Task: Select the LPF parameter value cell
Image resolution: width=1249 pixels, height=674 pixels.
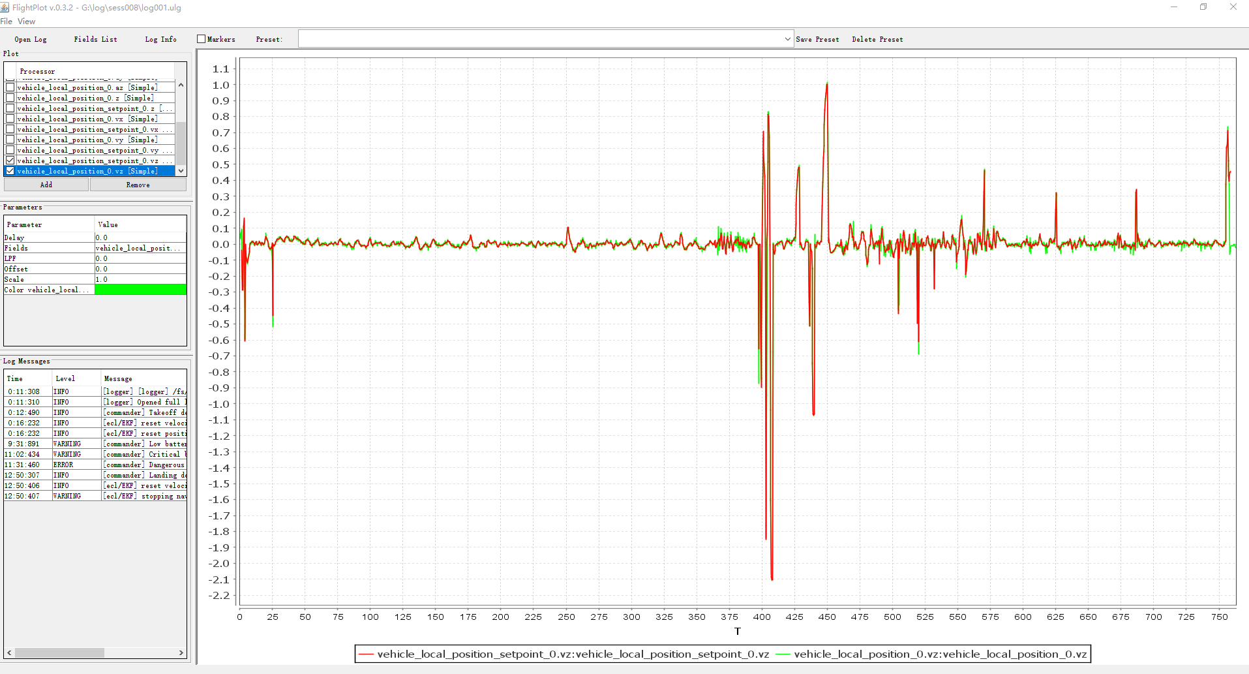Action: [x=141, y=258]
